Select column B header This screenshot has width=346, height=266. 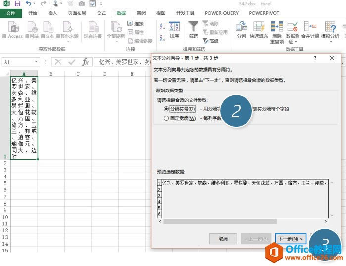tap(51, 74)
